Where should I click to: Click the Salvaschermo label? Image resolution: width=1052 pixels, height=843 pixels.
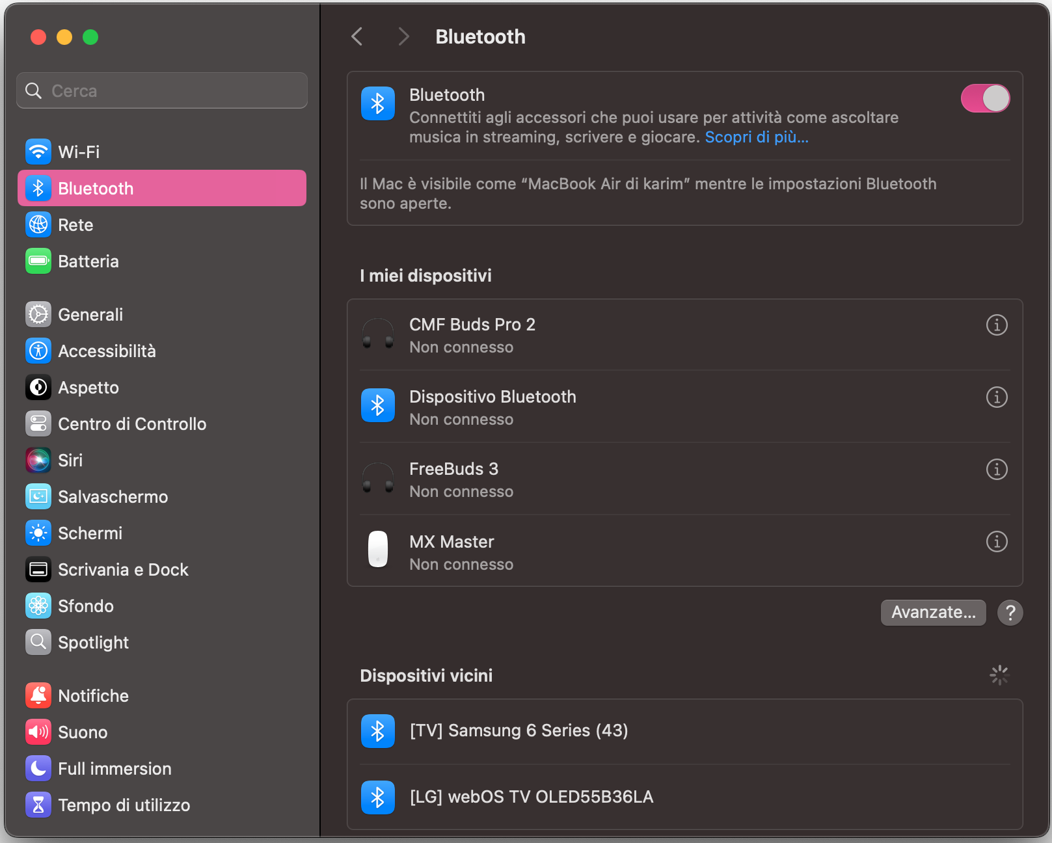(x=113, y=497)
